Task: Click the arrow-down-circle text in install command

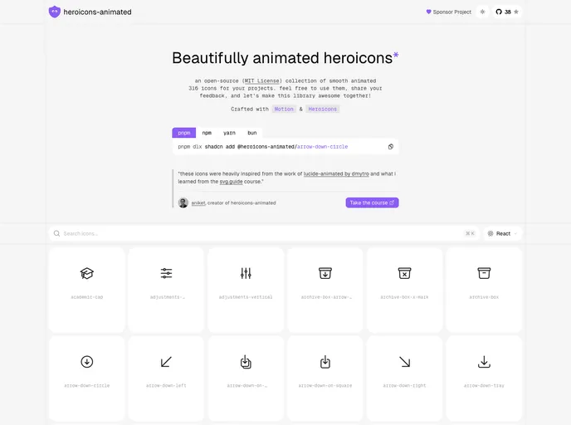Action: pos(322,147)
